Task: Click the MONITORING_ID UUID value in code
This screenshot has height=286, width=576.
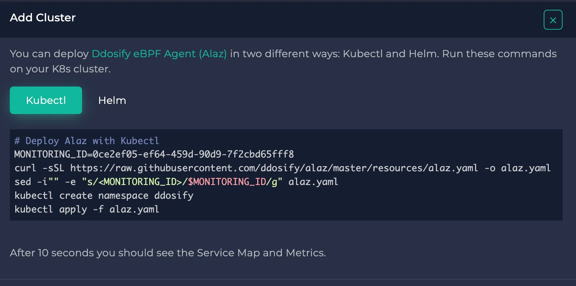Action: pyautogui.click(x=193, y=154)
